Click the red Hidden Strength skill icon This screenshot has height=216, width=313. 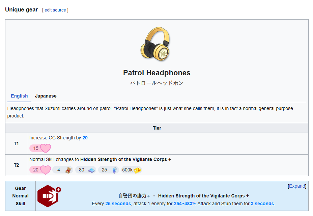(x=49, y=196)
